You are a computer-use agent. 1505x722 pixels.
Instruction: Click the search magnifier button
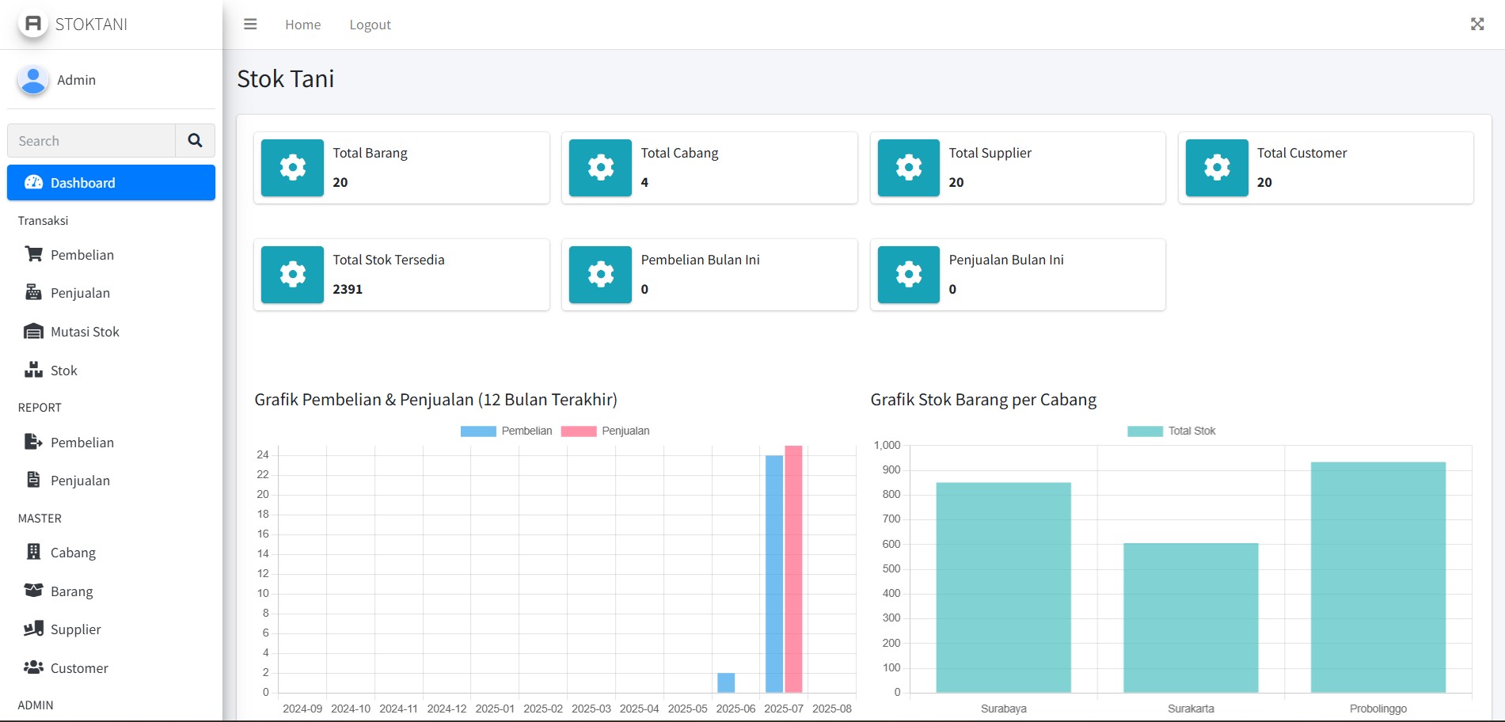point(195,141)
